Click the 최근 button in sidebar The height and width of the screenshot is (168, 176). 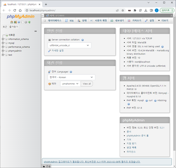5,27
